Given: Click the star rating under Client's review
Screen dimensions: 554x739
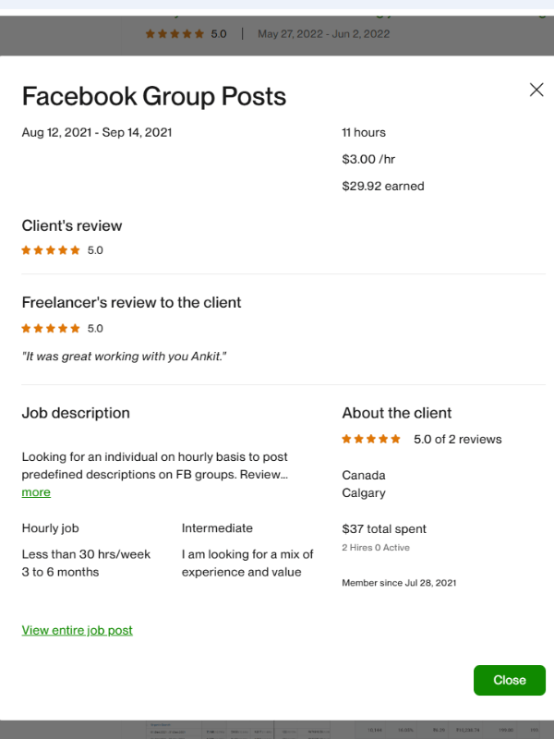Looking at the screenshot, I should 51,250.
